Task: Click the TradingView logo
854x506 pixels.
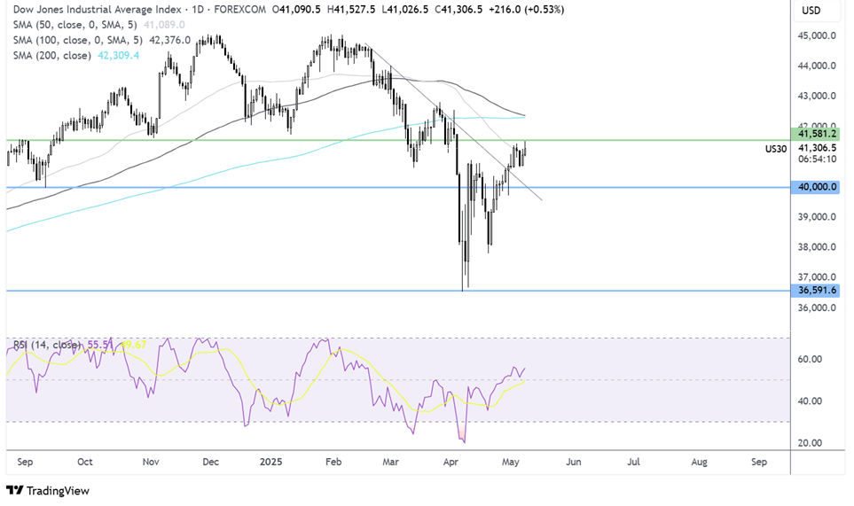Action: pyautogui.click(x=48, y=490)
